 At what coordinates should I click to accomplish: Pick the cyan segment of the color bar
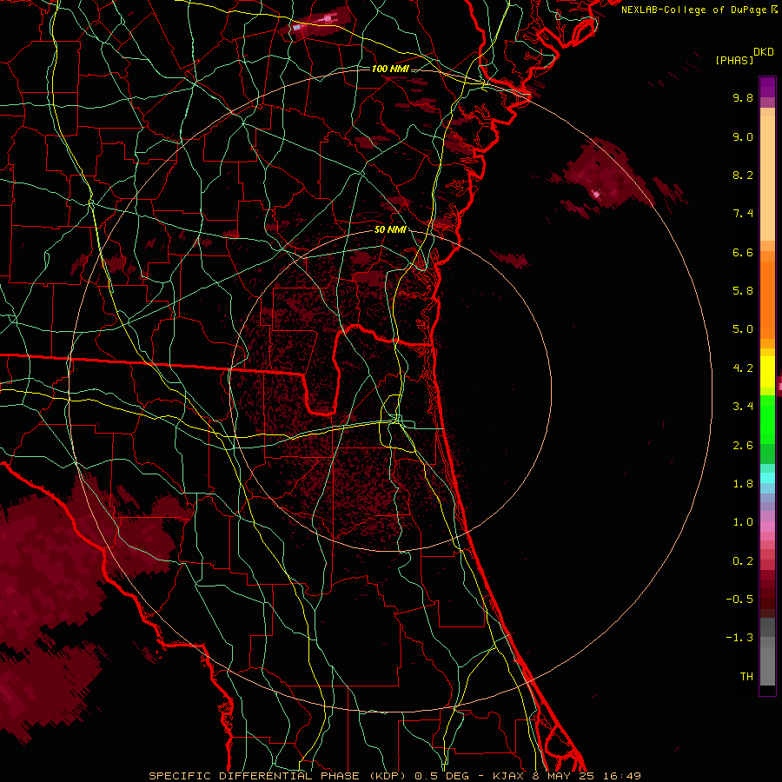click(767, 478)
